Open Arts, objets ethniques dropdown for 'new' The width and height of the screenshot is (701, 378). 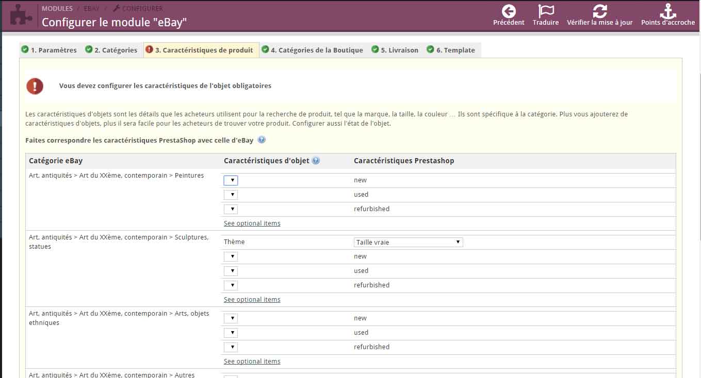click(231, 318)
